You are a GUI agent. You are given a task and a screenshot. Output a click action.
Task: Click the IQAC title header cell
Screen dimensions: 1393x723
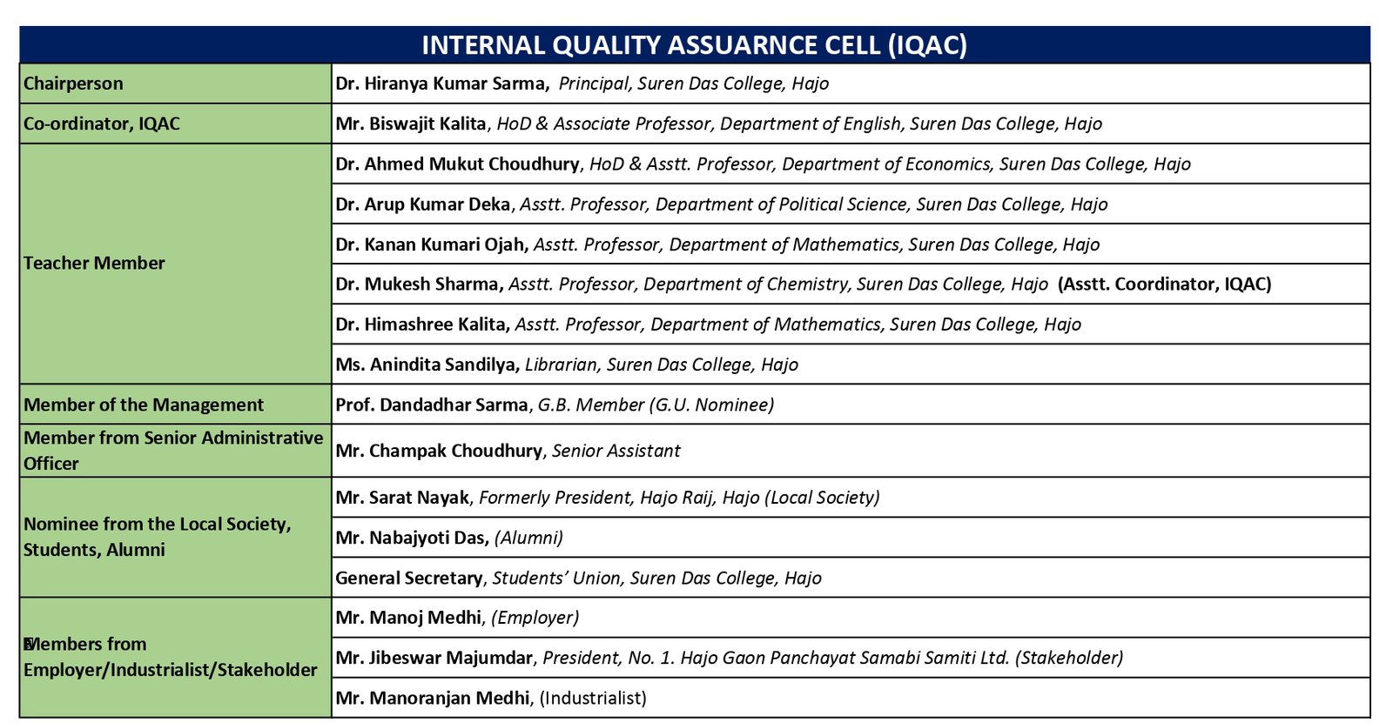point(694,45)
